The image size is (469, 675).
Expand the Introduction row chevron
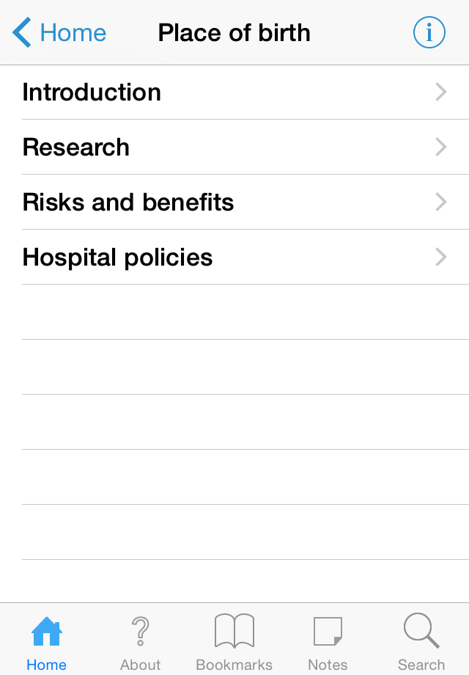click(440, 92)
